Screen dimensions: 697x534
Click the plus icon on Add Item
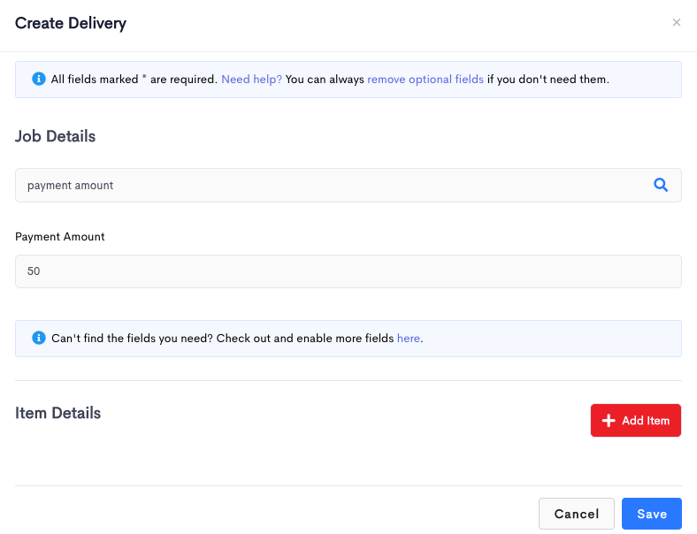coord(608,420)
